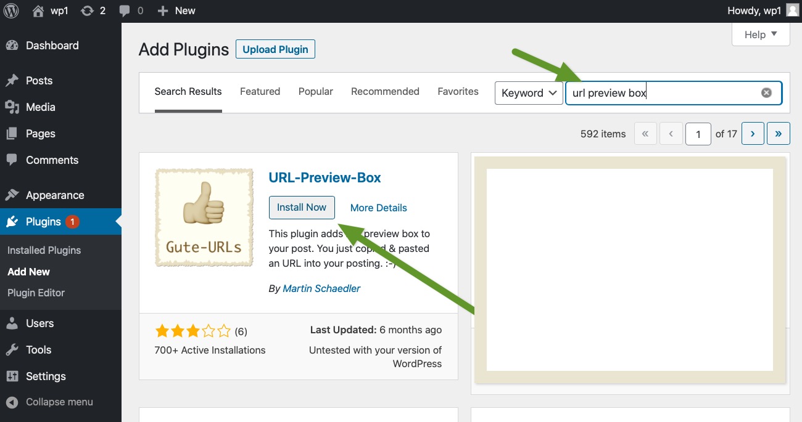Click the Media library icon
This screenshot has height=422, width=802.
[x=12, y=107]
